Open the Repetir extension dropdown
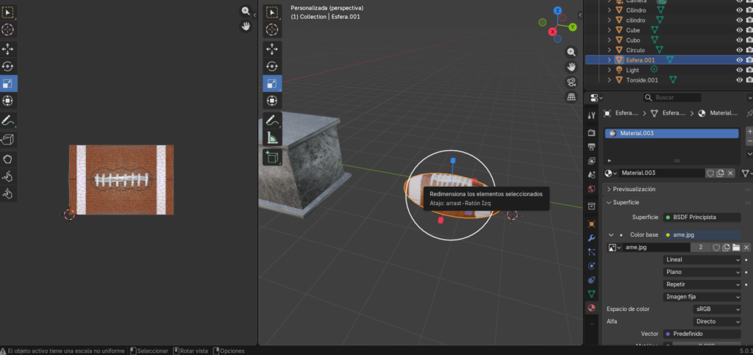This screenshot has width=753, height=355. (702, 284)
